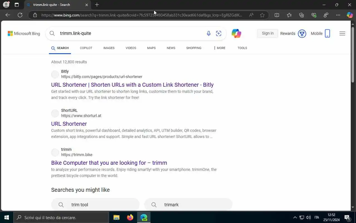Open the TOOLS option
This screenshot has height=223, width=356.
tap(242, 48)
